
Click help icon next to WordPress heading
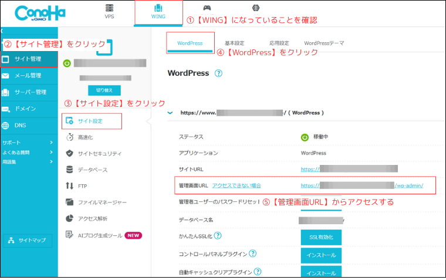pos(218,73)
